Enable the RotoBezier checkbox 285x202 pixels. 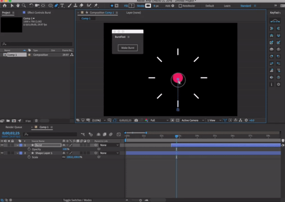[180, 6]
